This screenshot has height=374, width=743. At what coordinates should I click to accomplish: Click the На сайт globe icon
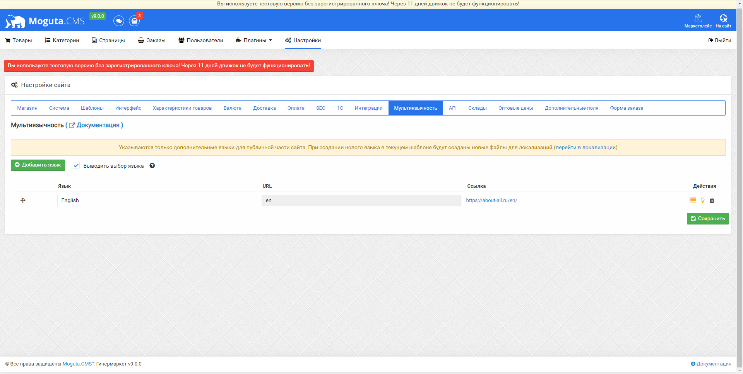(x=723, y=18)
